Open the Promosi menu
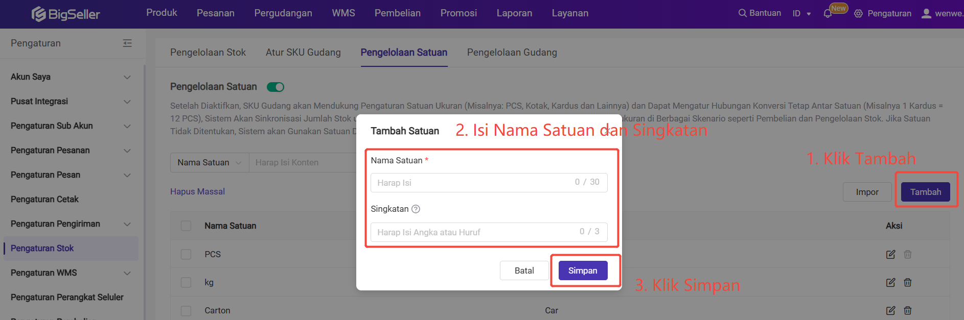Screen dimensions: 964x320 click(458, 13)
